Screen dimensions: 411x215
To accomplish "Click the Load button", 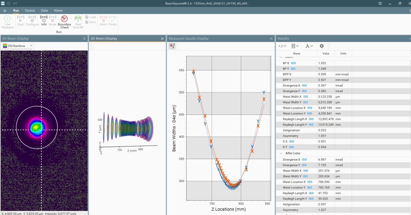I will tap(91, 17).
